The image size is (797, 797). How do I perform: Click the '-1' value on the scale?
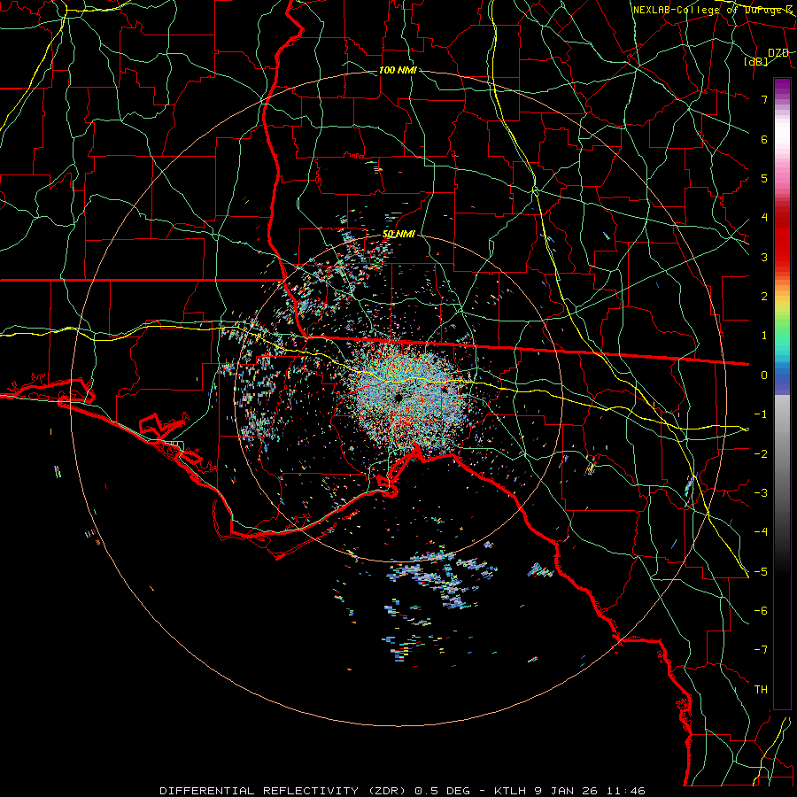(x=761, y=414)
